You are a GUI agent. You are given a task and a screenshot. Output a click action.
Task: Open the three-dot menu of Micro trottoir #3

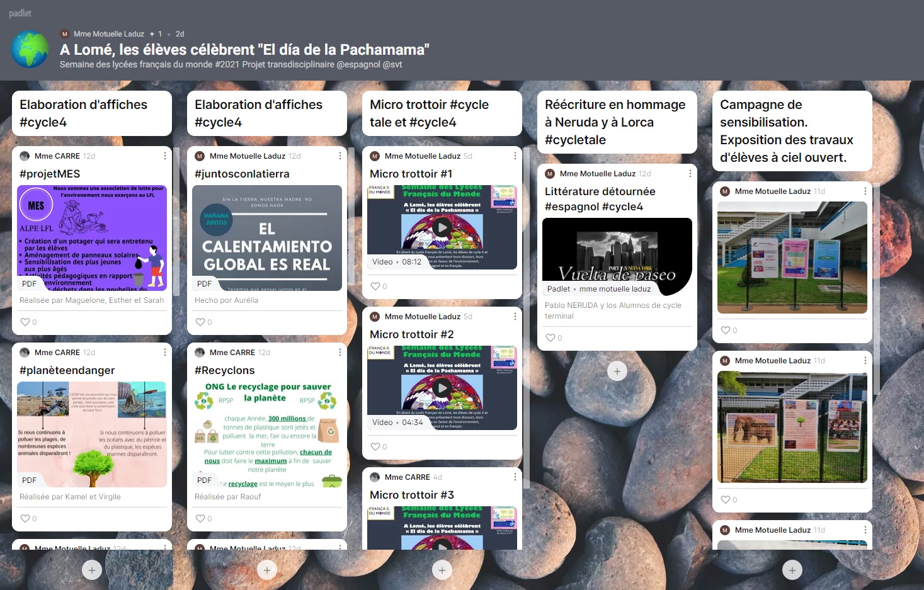coord(515,477)
